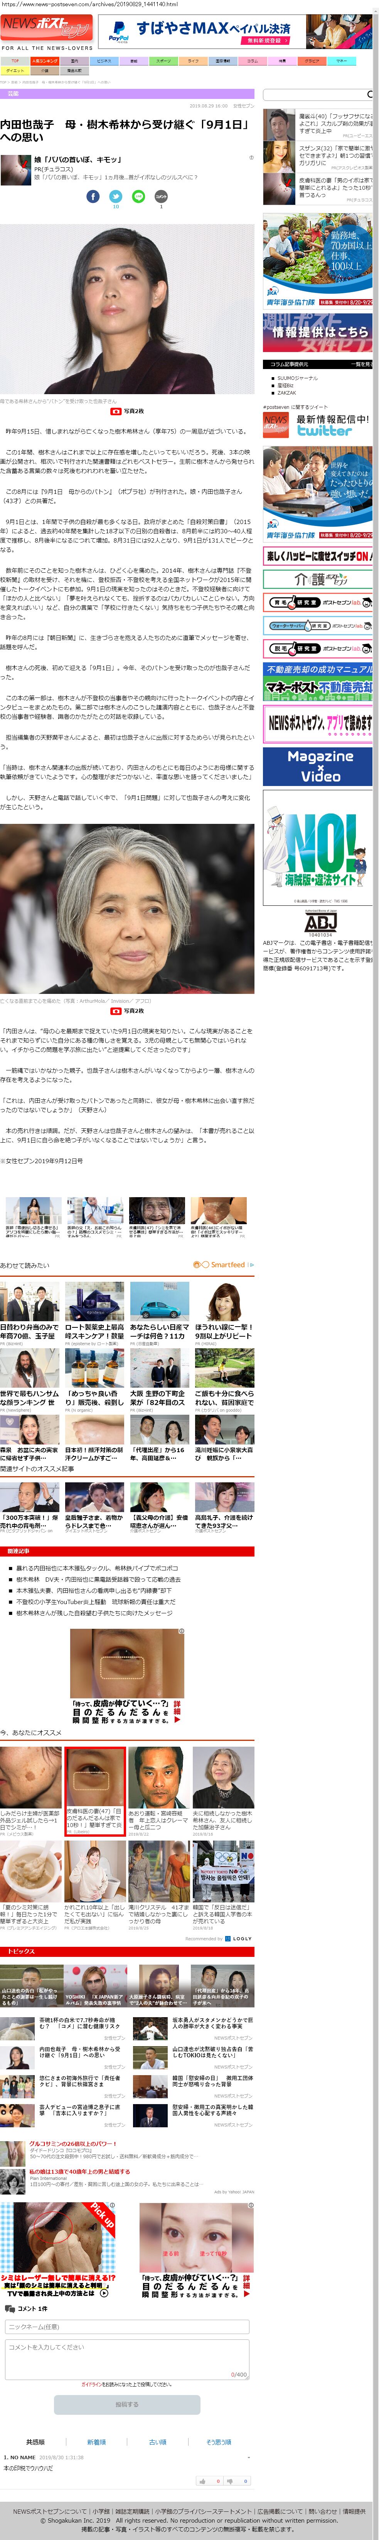This screenshot has height=2540, width=379.
Task: Open the スポーツ navigation tab
Action: pos(163,60)
